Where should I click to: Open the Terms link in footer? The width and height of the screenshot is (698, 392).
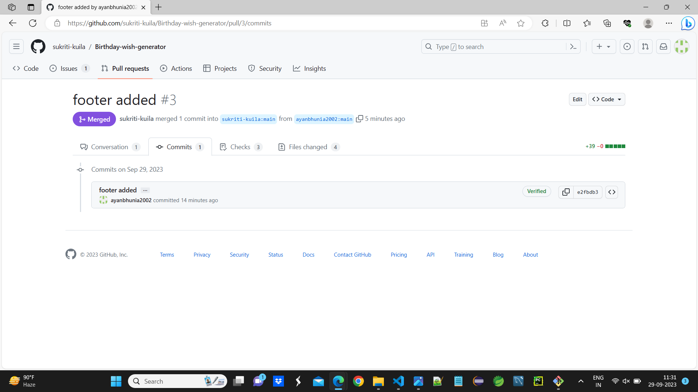(167, 254)
